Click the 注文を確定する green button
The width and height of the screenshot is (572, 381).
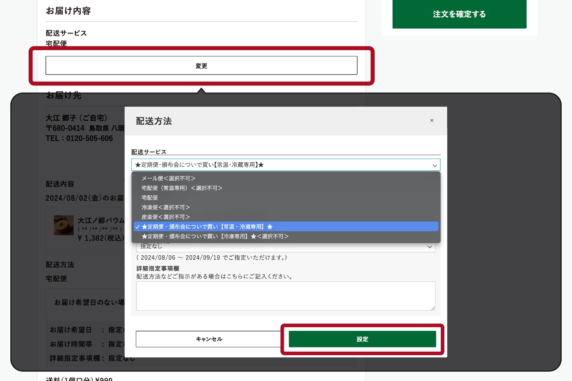(x=459, y=14)
